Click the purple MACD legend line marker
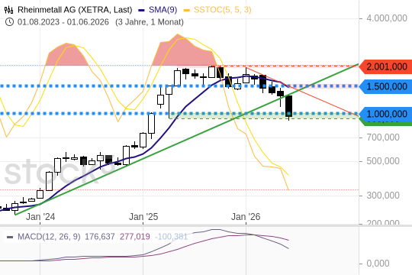This screenshot has width=412, height=275. pyautogui.click(x=10, y=237)
